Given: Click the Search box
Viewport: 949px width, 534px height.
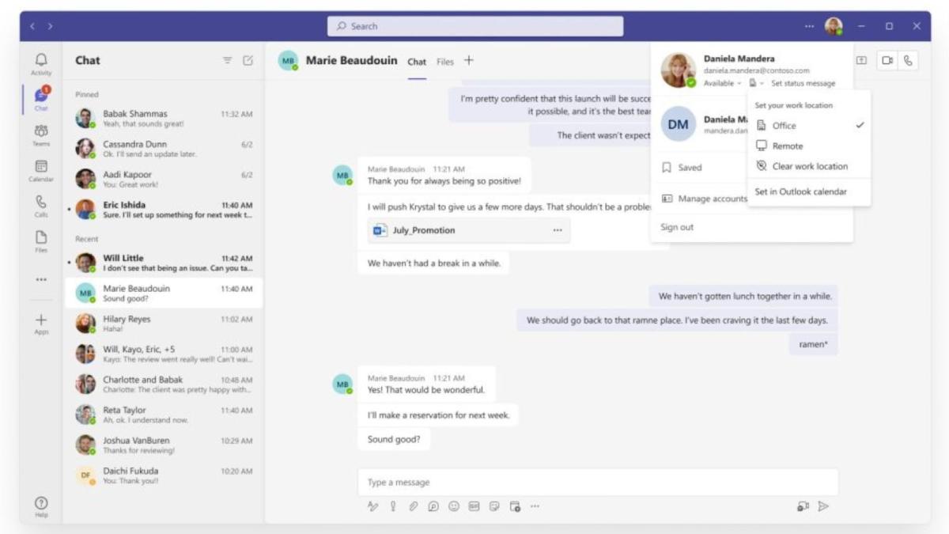Looking at the screenshot, I should click(x=475, y=26).
